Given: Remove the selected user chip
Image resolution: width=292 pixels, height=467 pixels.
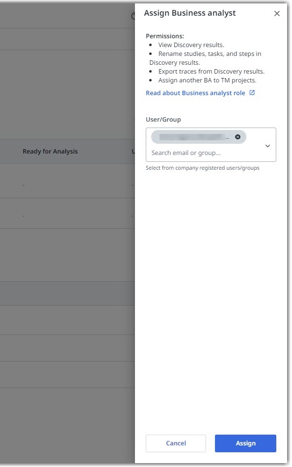Looking at the screenshot, I should (238, 137).
